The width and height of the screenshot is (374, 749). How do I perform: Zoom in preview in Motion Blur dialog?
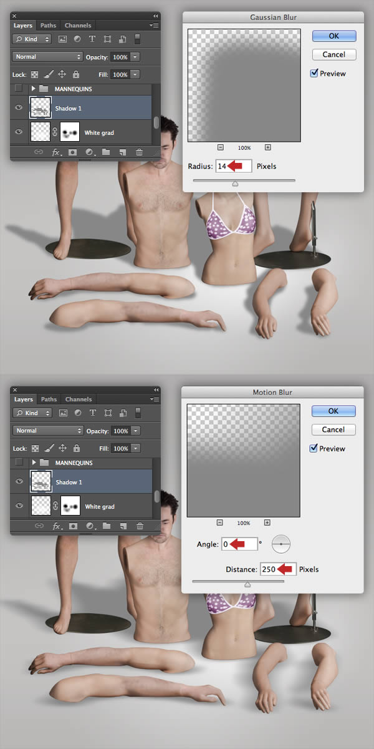(267, 522)
